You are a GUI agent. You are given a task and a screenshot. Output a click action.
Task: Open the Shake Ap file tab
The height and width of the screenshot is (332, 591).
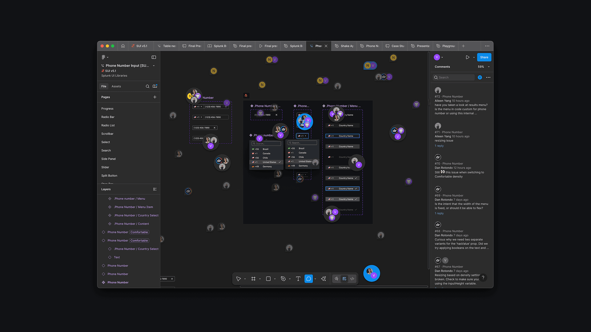(x=344, y=46)
